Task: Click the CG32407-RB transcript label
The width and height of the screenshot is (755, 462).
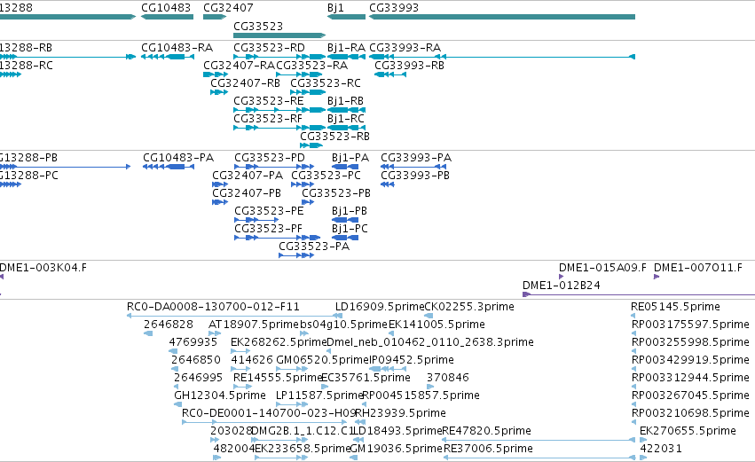Action: [245, 83]
